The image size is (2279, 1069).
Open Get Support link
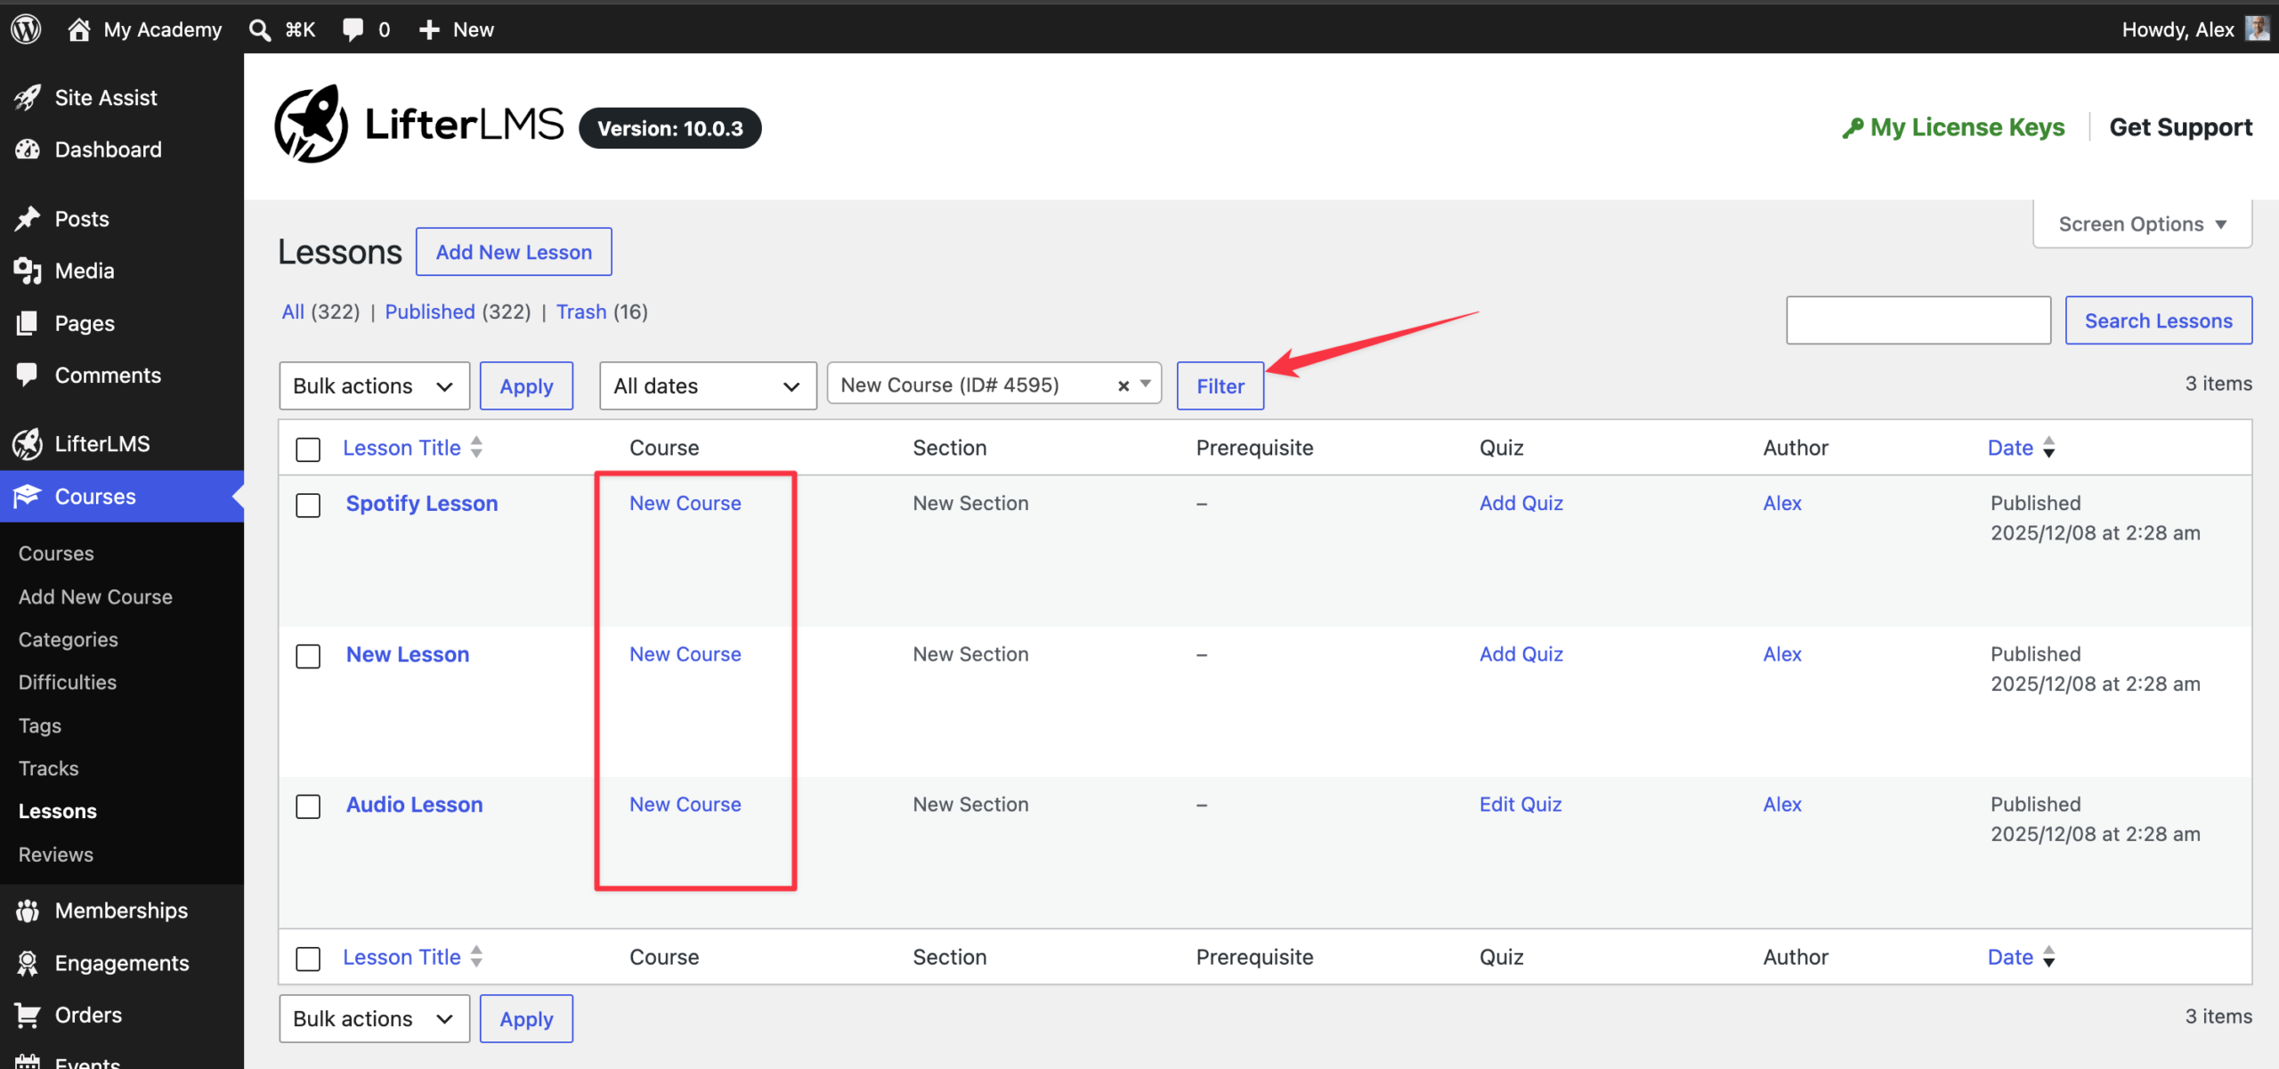click(x=2180, y=127)
